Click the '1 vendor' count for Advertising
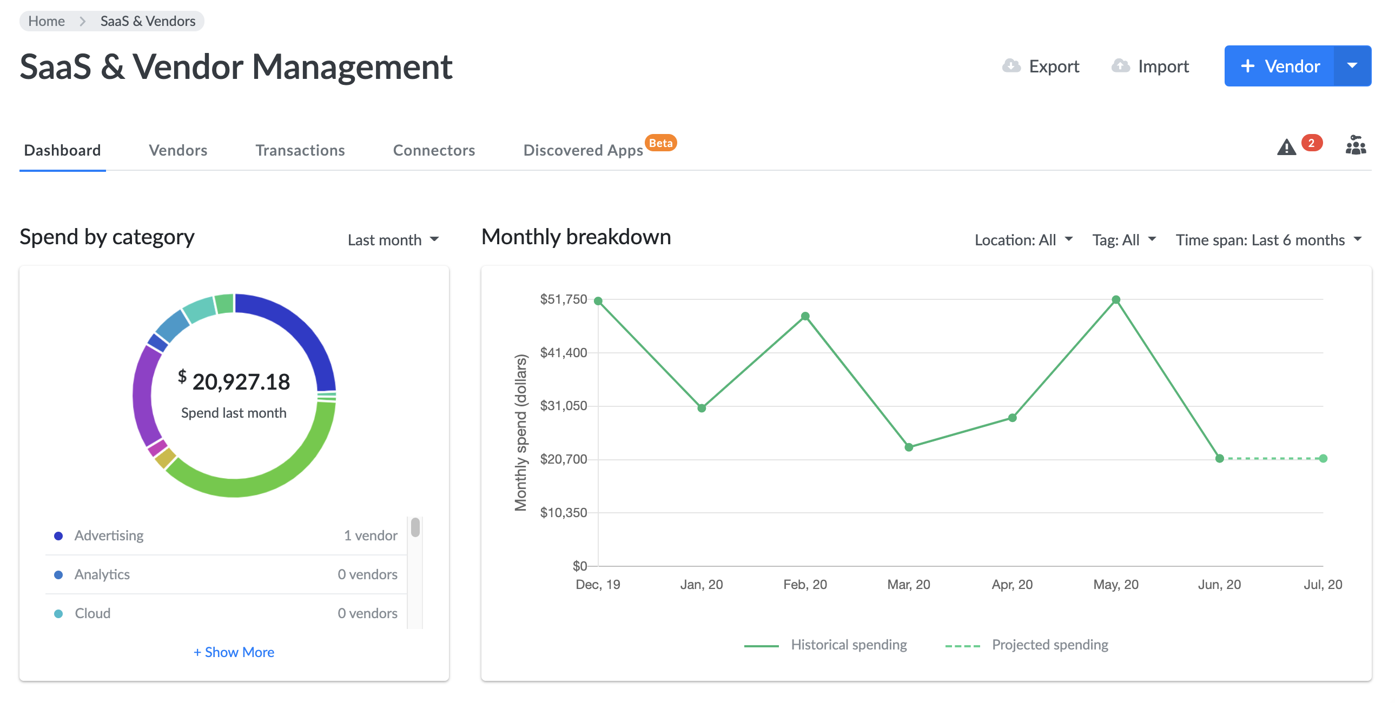The width and height of the screenshot is (1395, 703). (371, 536)
